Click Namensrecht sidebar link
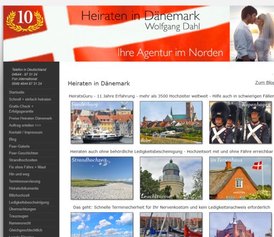Viewport: 274px width, 237px height. click(20, 224)
